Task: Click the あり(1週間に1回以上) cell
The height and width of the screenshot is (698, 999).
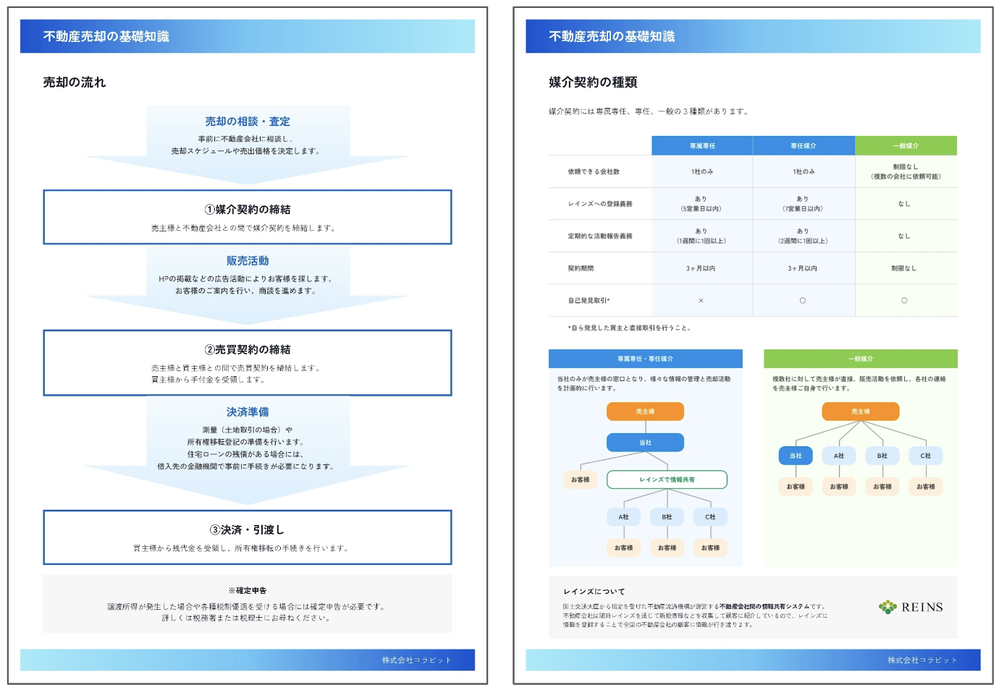Action: click(x=702, y=236)
